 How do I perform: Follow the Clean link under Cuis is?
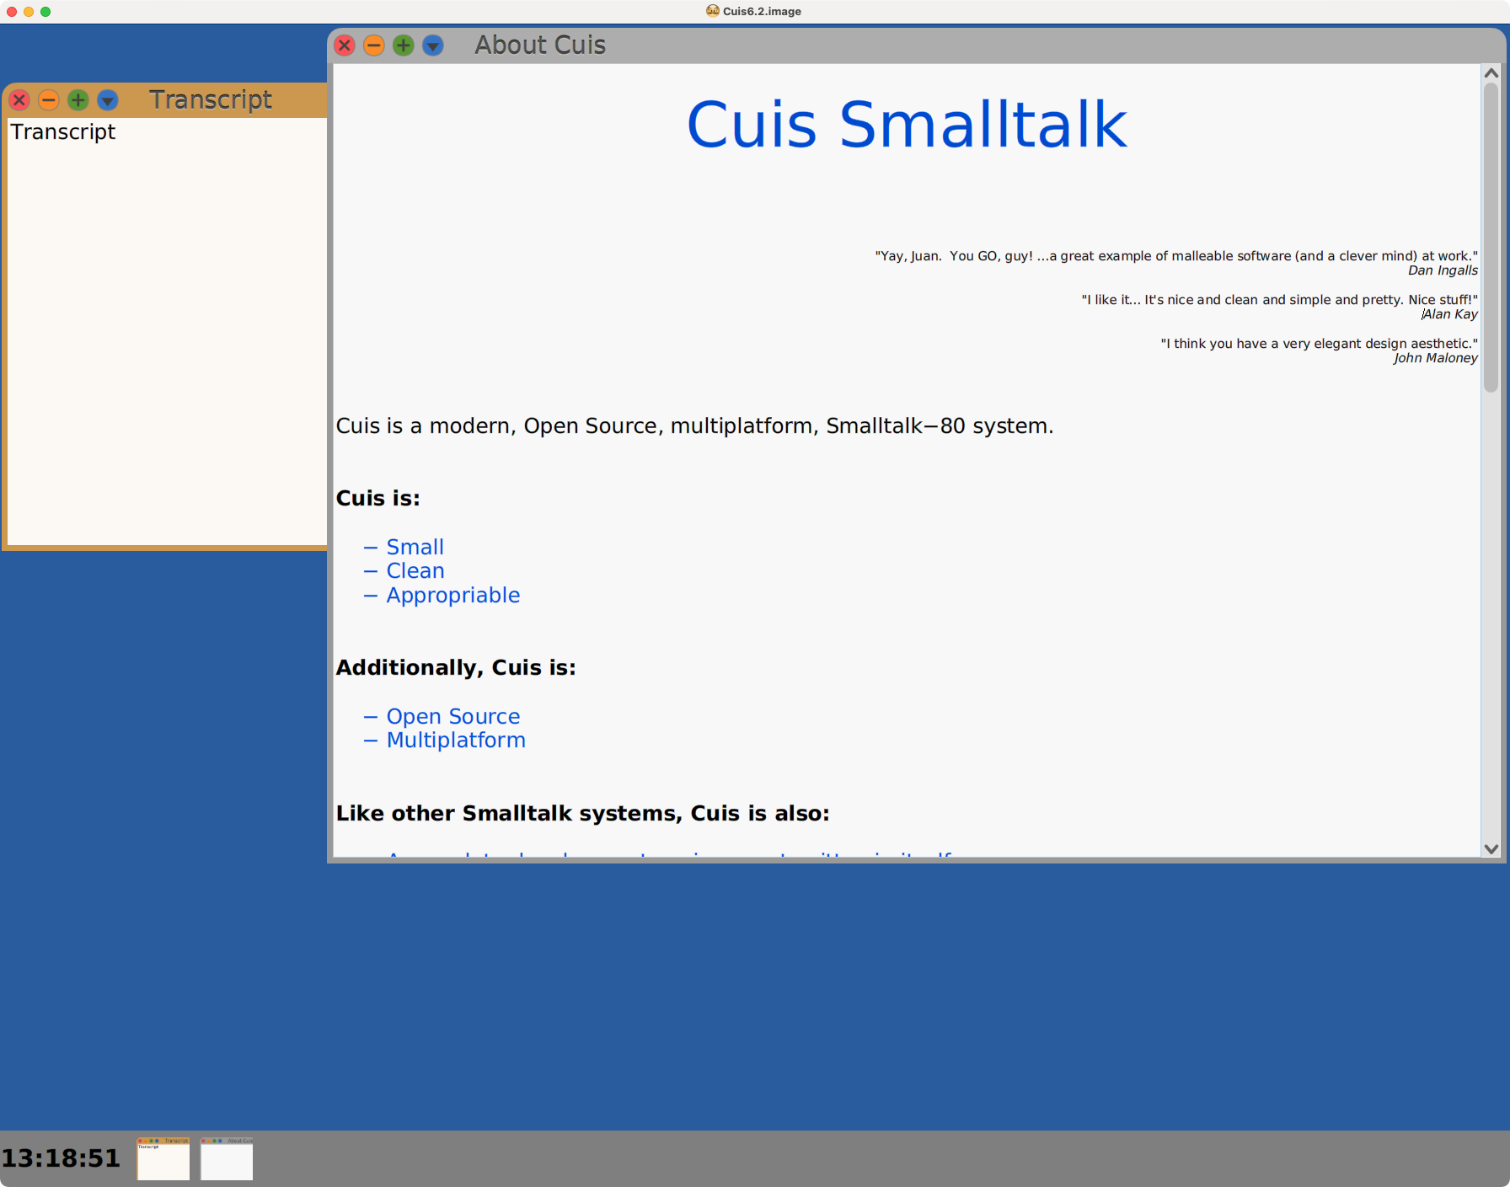pyautogui.click(x=415, y=570)
